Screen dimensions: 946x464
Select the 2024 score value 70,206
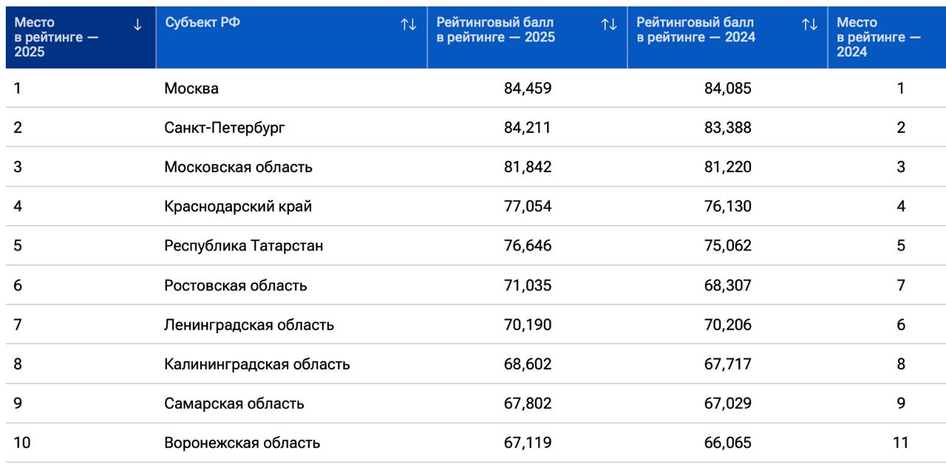click(x=727, y=325)
